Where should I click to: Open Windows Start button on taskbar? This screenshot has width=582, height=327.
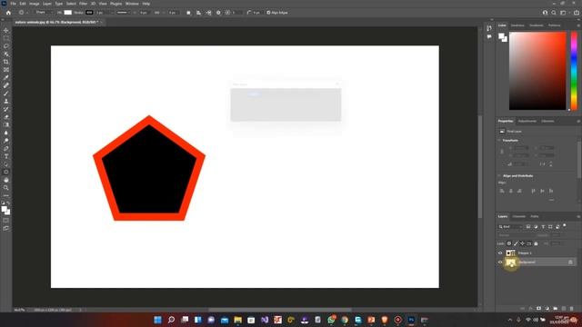[x=157, y=320]
